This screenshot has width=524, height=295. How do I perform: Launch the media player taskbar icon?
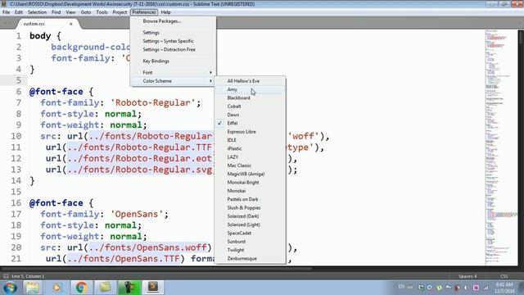point(56,288)
